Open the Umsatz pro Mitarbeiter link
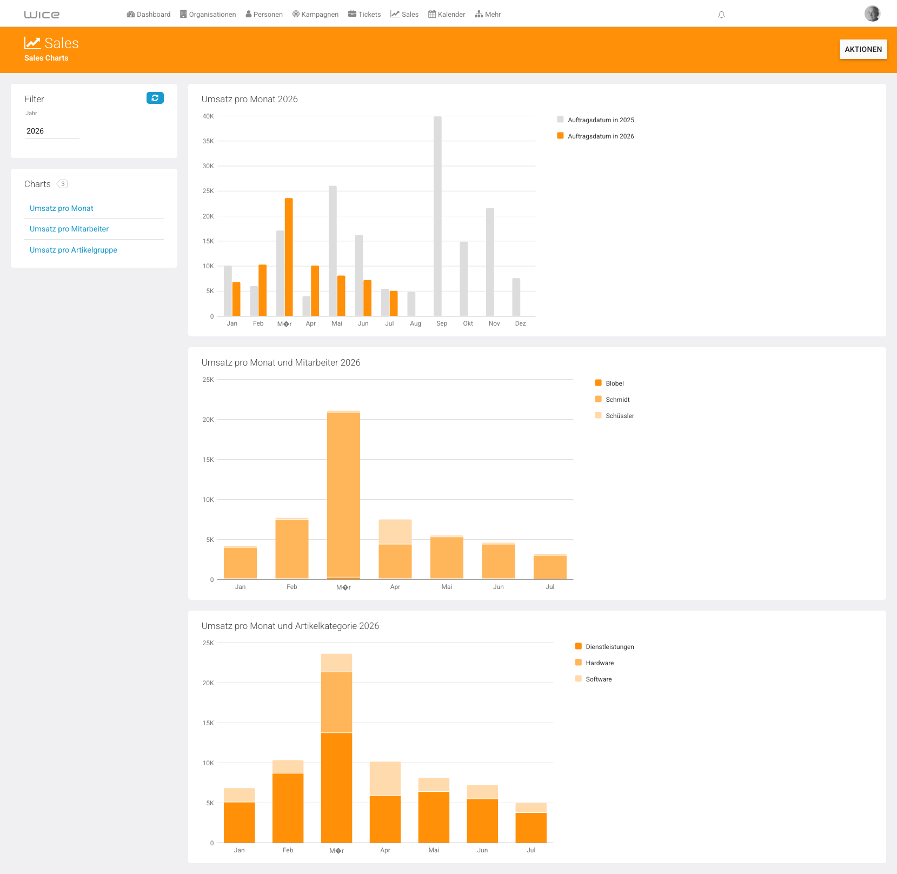 pos(69,229)
